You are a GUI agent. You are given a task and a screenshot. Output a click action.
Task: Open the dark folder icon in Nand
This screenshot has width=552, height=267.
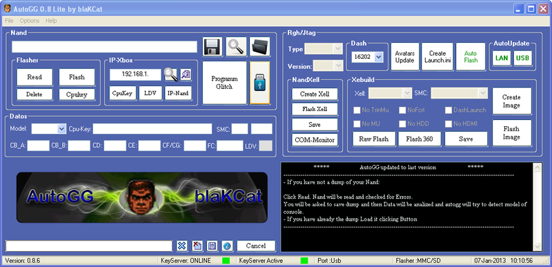point(260,47)
